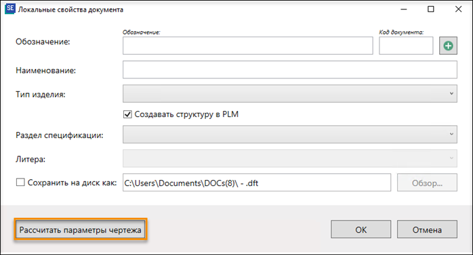Click the Раздел спецификации chevron arrow

pyautogui.click(x=451, y=135)
